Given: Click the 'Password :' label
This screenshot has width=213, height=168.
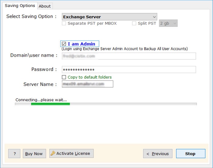Looking at the screenshot, I should tap(44, 69).
